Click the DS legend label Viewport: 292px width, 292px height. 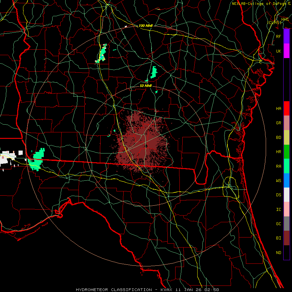coord(279,195)
